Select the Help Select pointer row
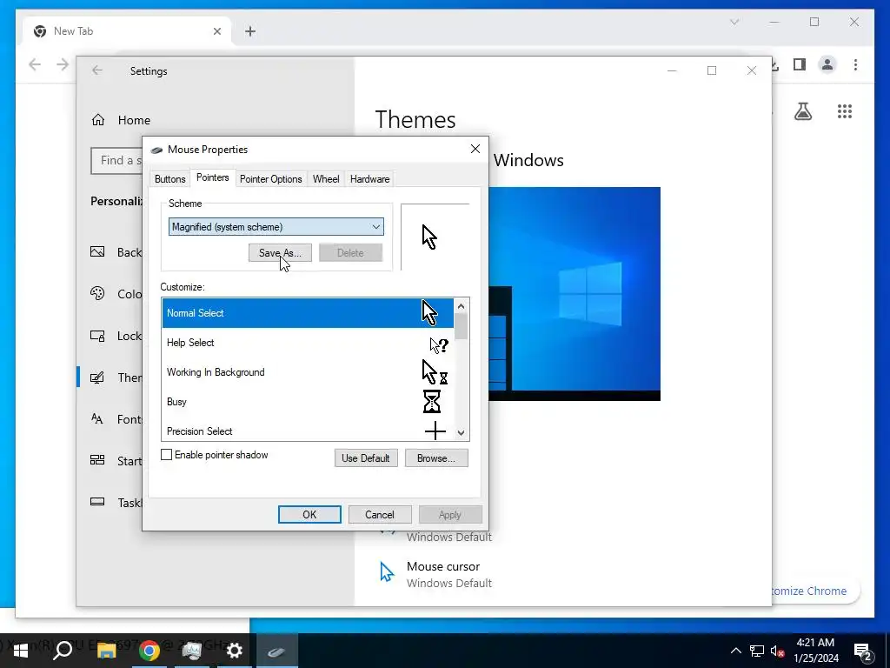This screenshot has height=668, width=890. (x=308, y=343)
